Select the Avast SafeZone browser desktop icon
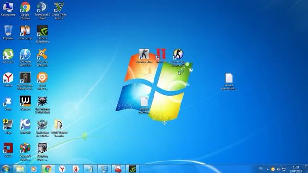The image size is (308, 173). tap(42, 81)
